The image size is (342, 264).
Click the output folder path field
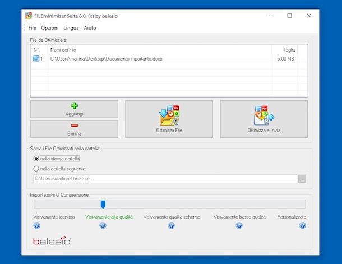(x=165, y=179)
